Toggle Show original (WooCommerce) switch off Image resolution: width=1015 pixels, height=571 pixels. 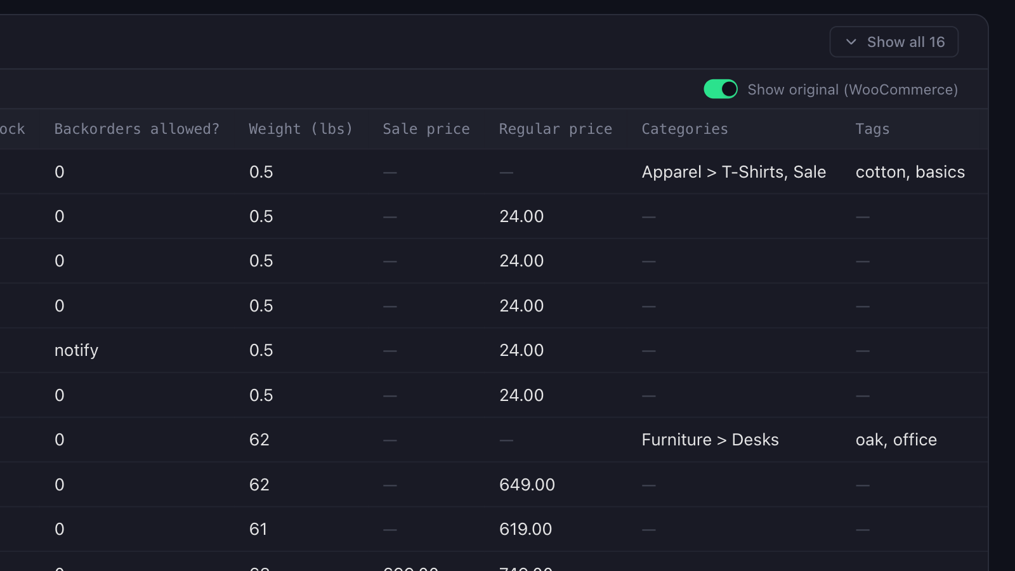click(x=721, y=89)
